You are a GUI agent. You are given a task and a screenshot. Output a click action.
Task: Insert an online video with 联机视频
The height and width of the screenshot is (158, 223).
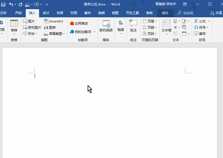click(106, 26)
